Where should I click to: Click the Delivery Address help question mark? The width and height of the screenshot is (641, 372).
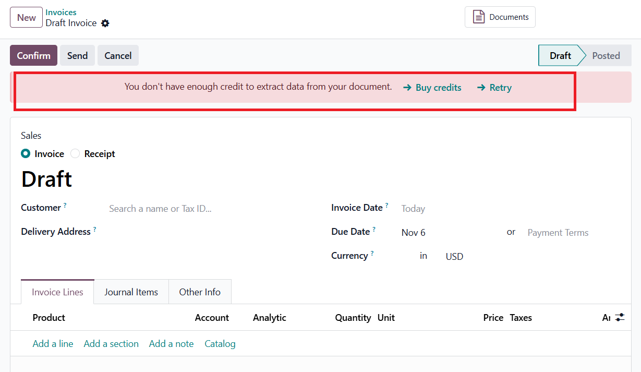94,230
